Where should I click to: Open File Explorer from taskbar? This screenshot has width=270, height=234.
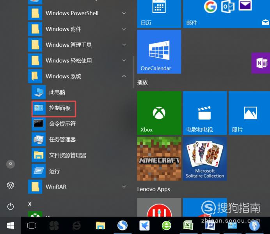point(100,225)
